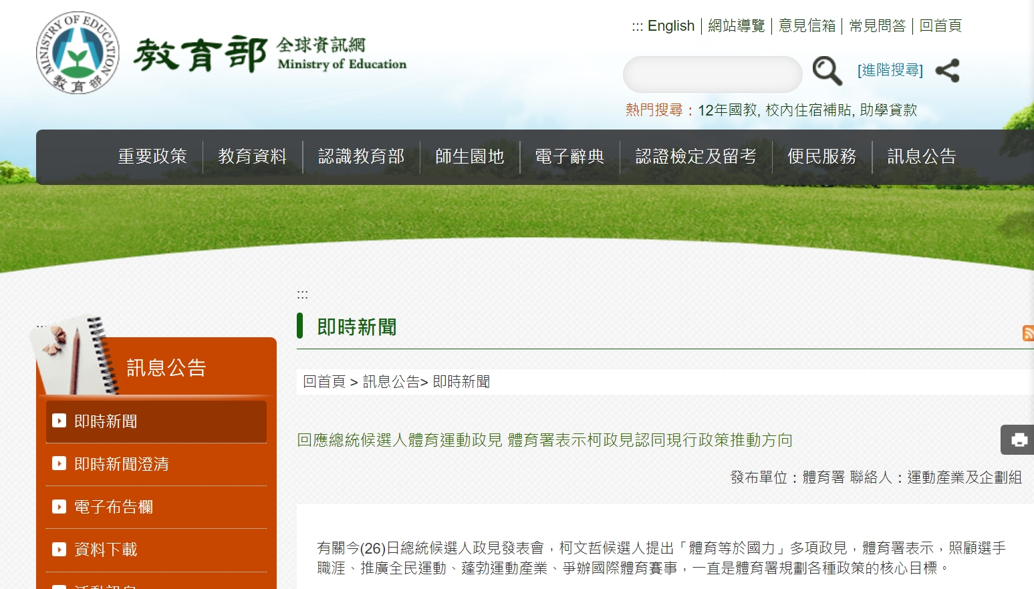Open the 意見信箱 link

tap(807, 26)
